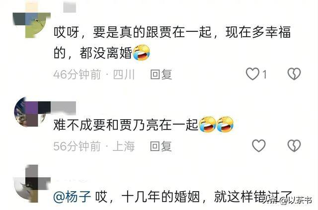The width and height of the screenshot is (318, 210).
Task: Tap the 四川 location label
Action: (x=124, y=74)
